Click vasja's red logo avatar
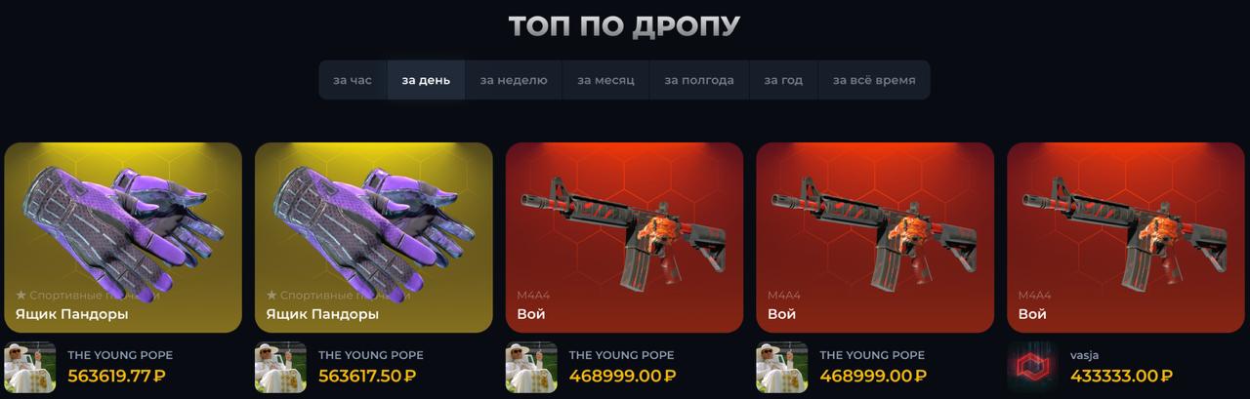 click(x=1032, y=367)
